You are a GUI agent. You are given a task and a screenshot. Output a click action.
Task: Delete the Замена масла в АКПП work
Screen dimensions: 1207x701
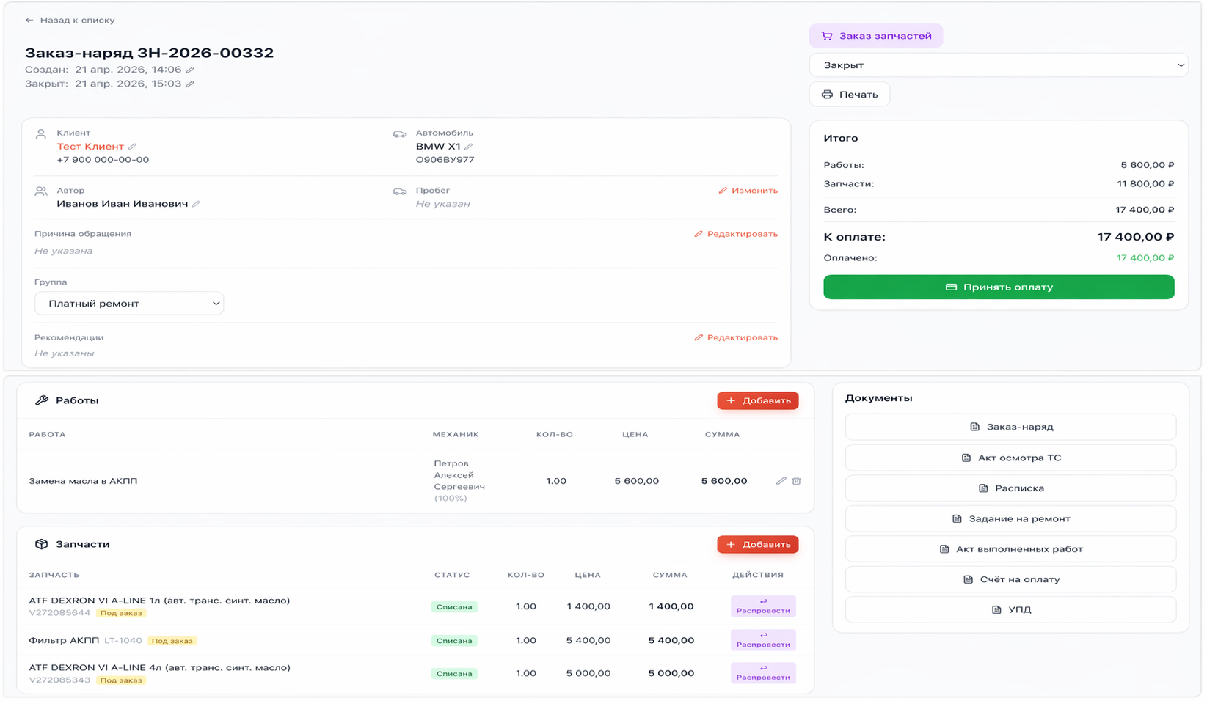tap(797, 481)
